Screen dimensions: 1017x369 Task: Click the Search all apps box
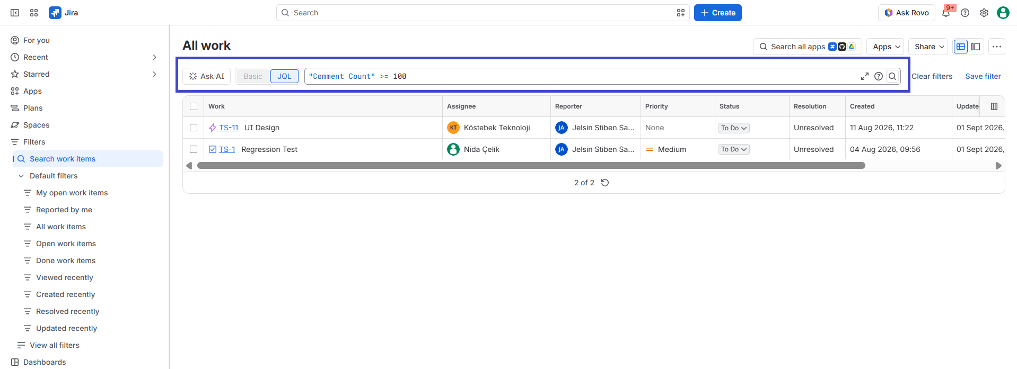coord(808,47)
